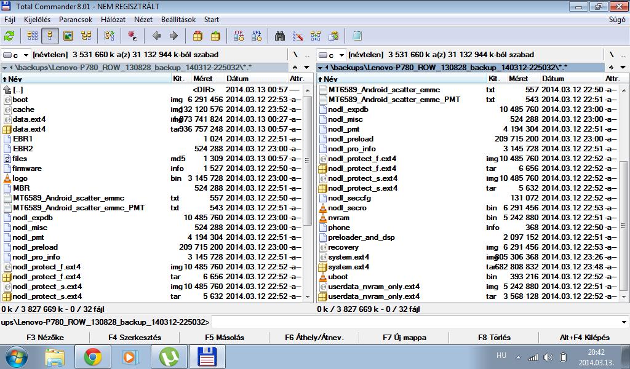Open the new URL connection icon
Screen dimensions: 630x369
(257, 36)
